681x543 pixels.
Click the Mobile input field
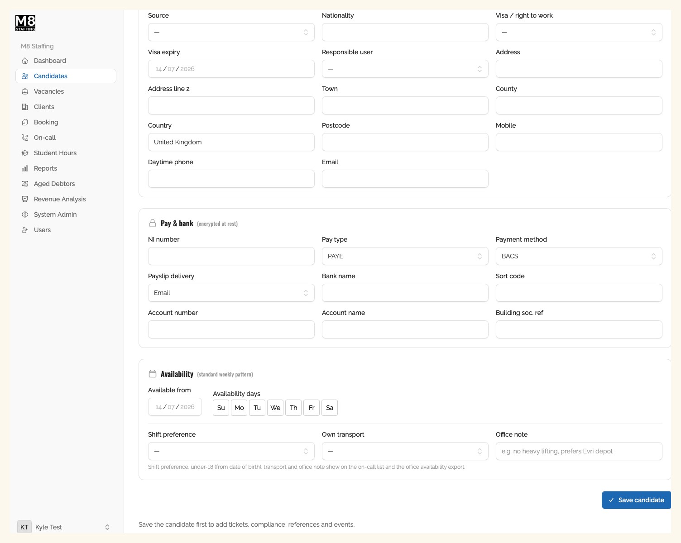click(579, 142)
